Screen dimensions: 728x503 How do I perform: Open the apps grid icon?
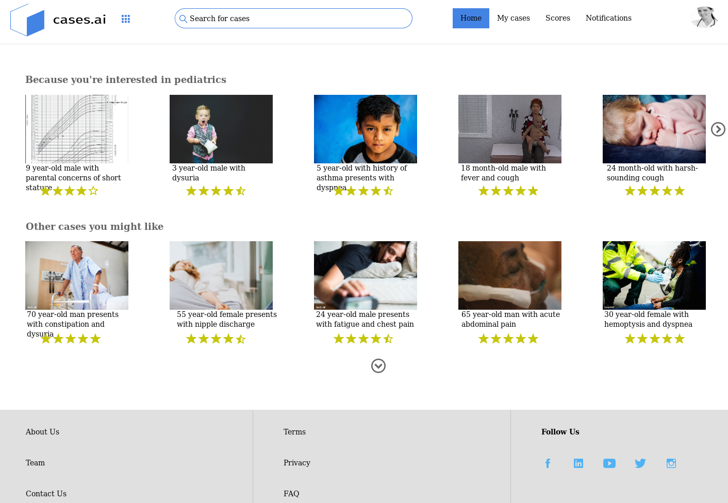click(126, 19)
